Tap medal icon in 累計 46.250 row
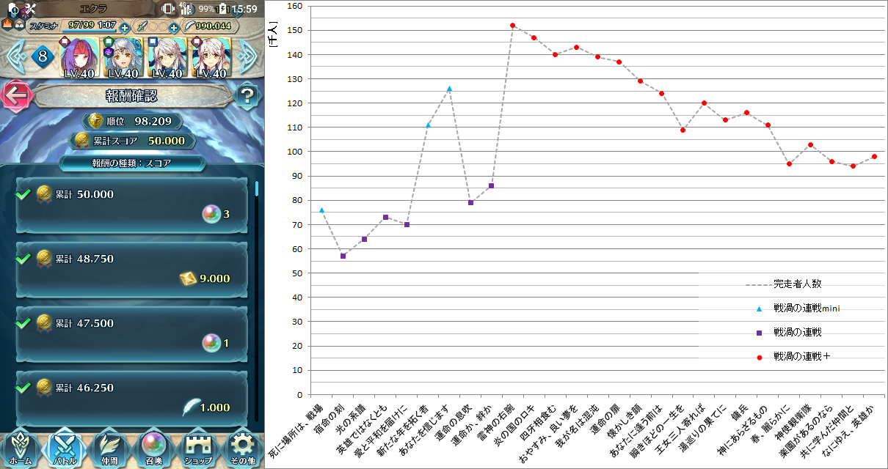 pyautogui.click(x=44, y=387)
